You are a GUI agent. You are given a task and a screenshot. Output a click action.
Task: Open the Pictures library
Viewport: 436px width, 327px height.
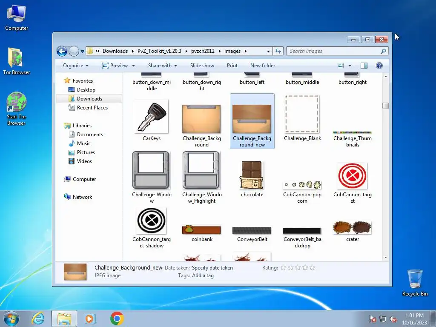coord(86,152)
